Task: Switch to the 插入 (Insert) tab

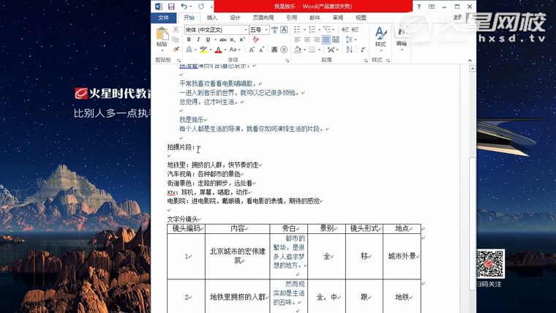Action: [212, 18]
